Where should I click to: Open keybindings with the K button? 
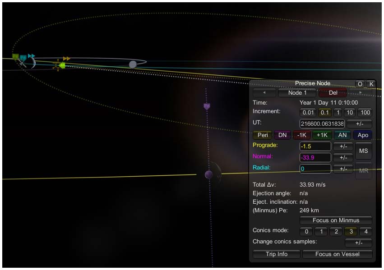[371, 84]
